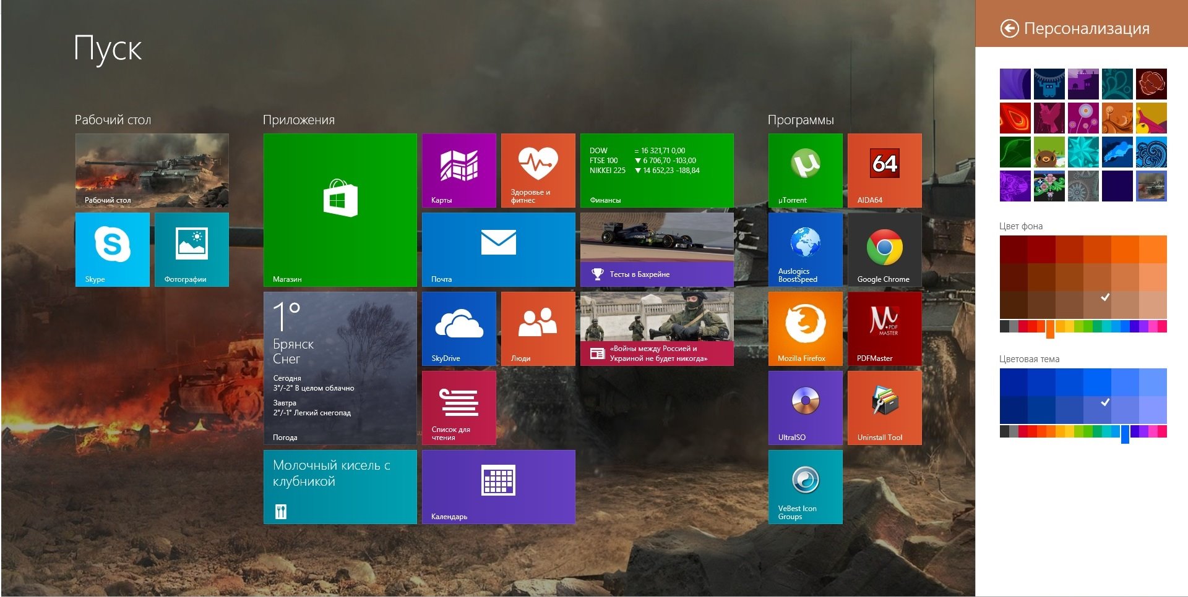Viewport: 1188px width, 597px height.
Task: Choose the green leaf background pattern
Action: click(x=1015, y=152)
